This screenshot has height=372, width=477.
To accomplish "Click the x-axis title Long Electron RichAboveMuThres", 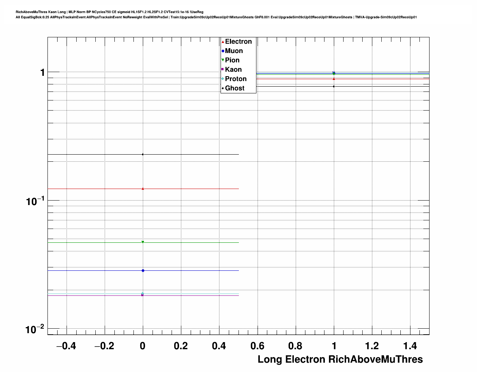I will coord(340,359).
